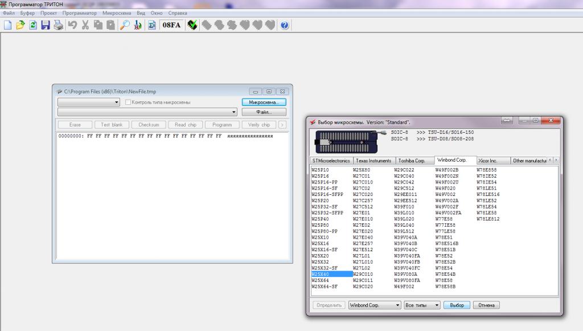The height and width of the screenshot is (331, 583).
Task: Open Help via the blue question icon
Action: [284, 25]
